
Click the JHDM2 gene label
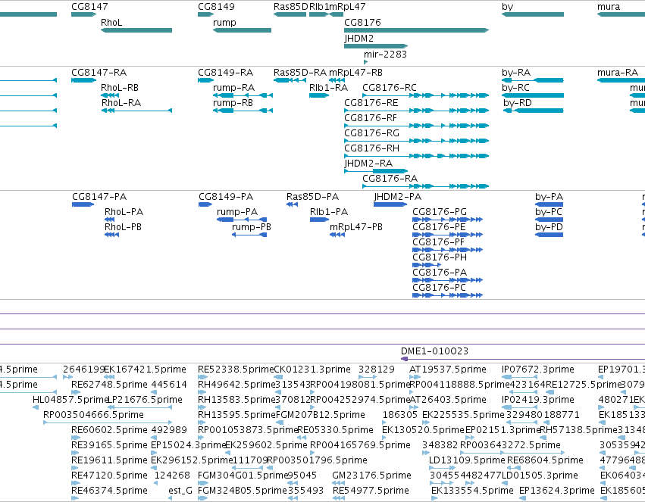click(359, 38)
